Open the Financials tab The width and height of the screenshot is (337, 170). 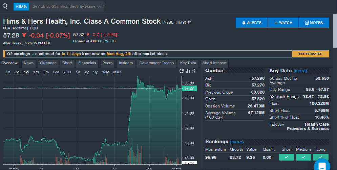tap(87, 63)
